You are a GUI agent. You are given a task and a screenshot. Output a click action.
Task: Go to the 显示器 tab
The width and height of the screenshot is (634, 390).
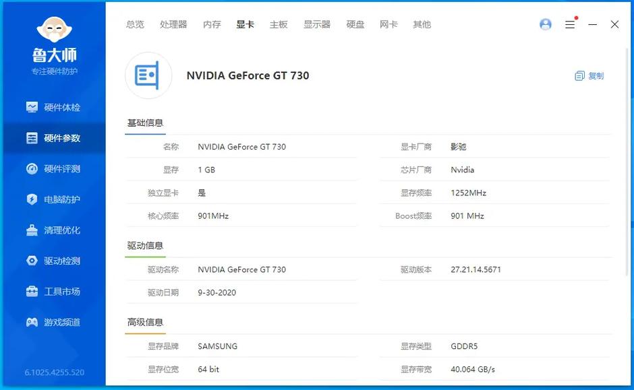pyautogui.click(x=317, y=24)
